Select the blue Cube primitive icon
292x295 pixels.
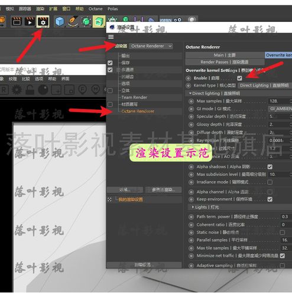click(x=60, y=21)
